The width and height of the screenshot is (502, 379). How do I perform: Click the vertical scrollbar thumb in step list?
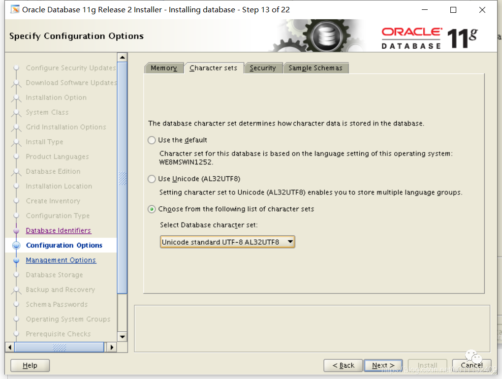pyautogui.click(x=122, y=178)
